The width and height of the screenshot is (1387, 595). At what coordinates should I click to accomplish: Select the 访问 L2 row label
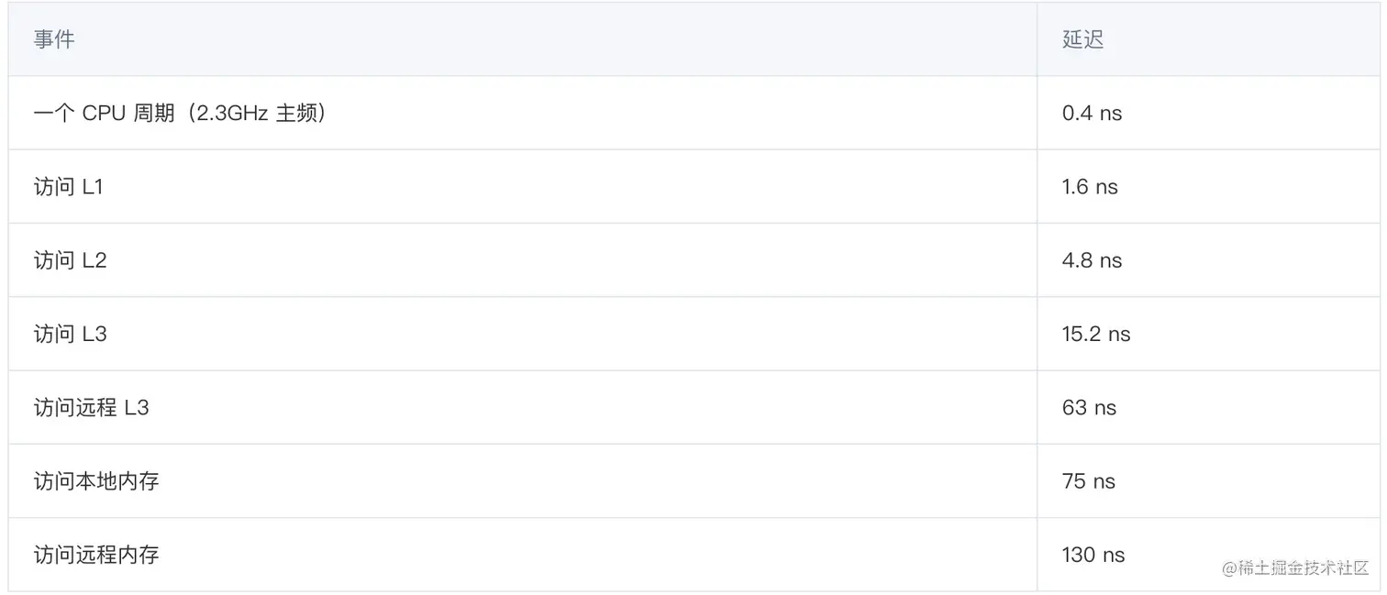coord(71,260)
